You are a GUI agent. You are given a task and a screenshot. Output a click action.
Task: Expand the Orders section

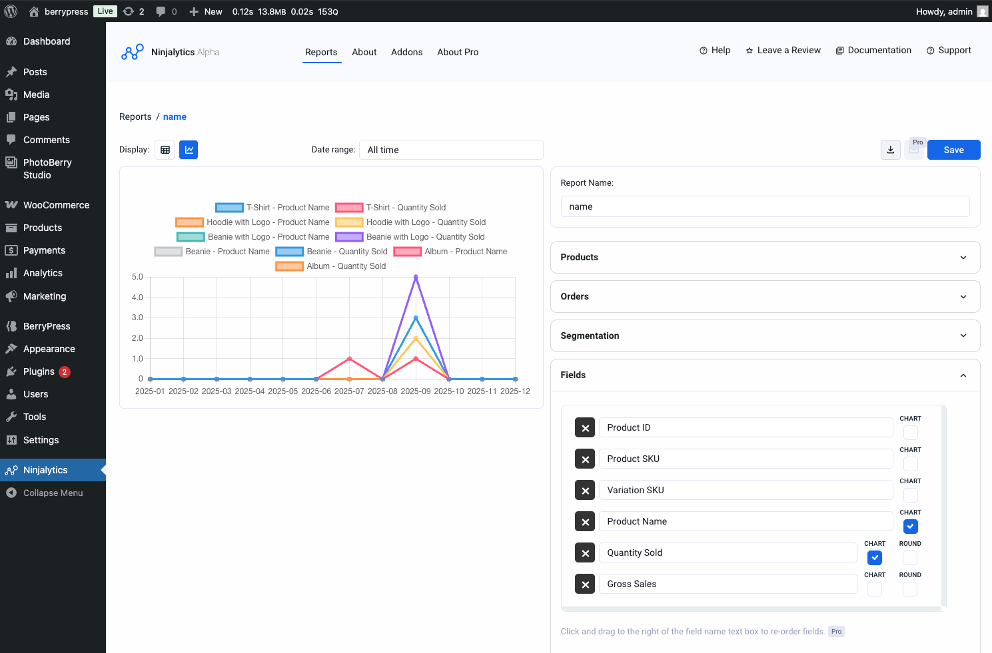pos(764,296)
